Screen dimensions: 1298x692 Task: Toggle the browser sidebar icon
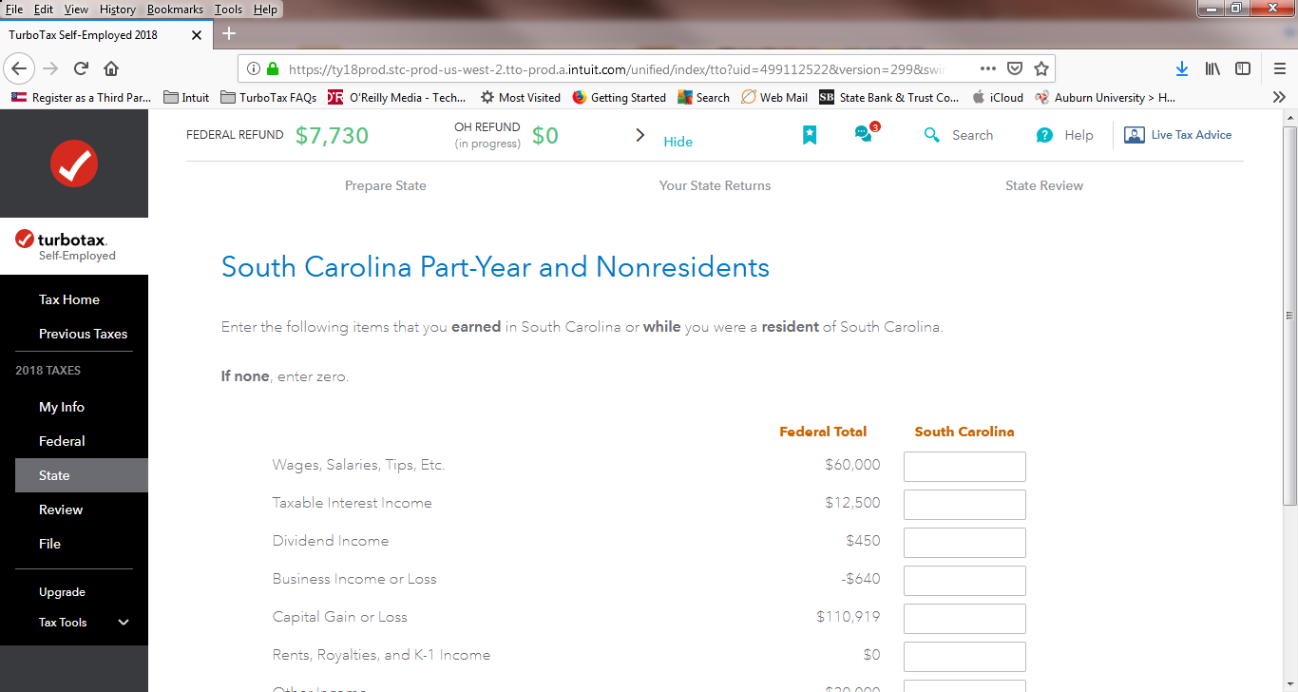(x=1242, y=68)
